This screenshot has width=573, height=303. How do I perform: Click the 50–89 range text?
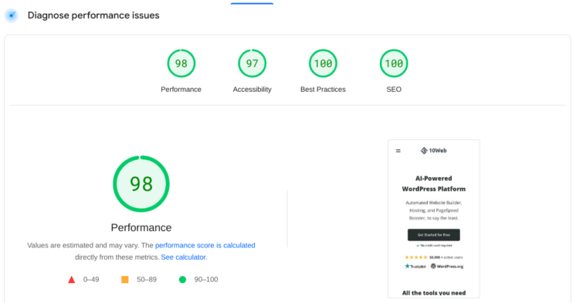click(147, 280)
